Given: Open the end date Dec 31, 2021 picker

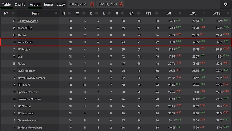Looking at the screenshot, I should (107, 4).
